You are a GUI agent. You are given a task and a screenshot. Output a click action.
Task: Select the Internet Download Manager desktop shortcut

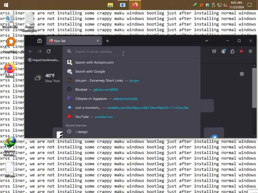tap(10, 147)
